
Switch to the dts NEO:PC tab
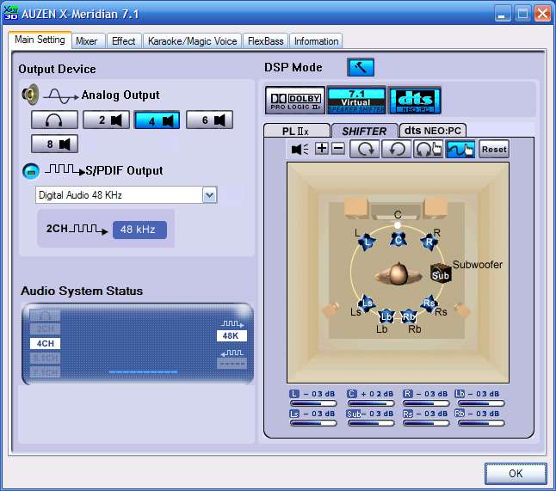point(433,131)
